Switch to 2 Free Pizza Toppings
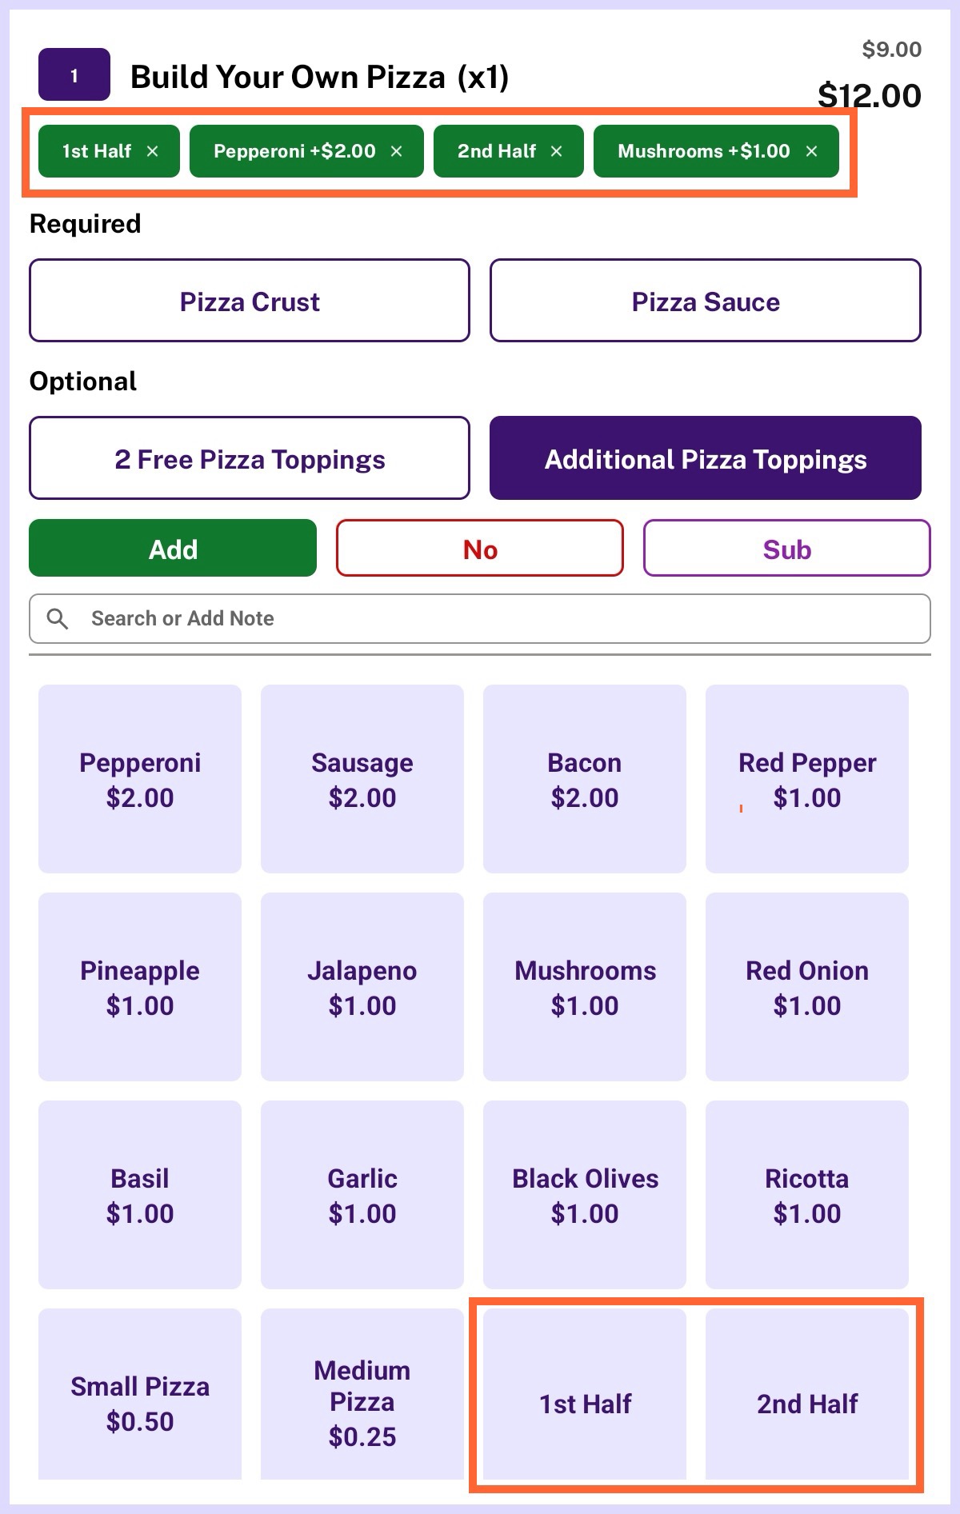Viewport: 960px width, 1514px height. pyautogui.click(x=250, y=459)
